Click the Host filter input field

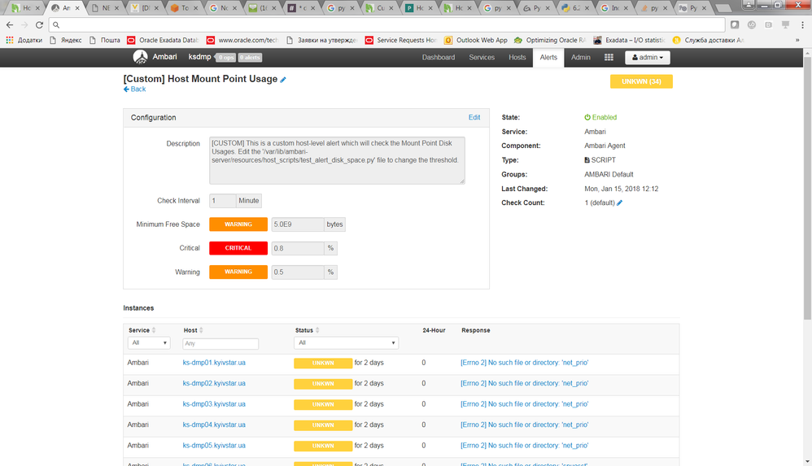220,343
